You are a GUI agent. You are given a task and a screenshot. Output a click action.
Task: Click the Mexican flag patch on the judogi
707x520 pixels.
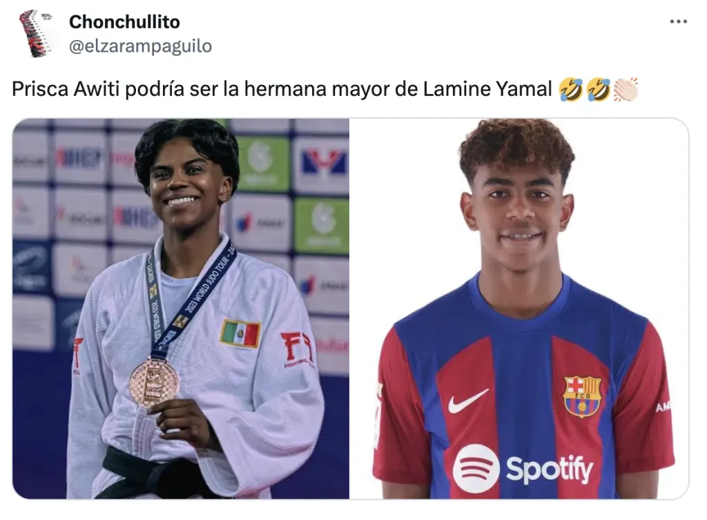(x=240, y=334)
